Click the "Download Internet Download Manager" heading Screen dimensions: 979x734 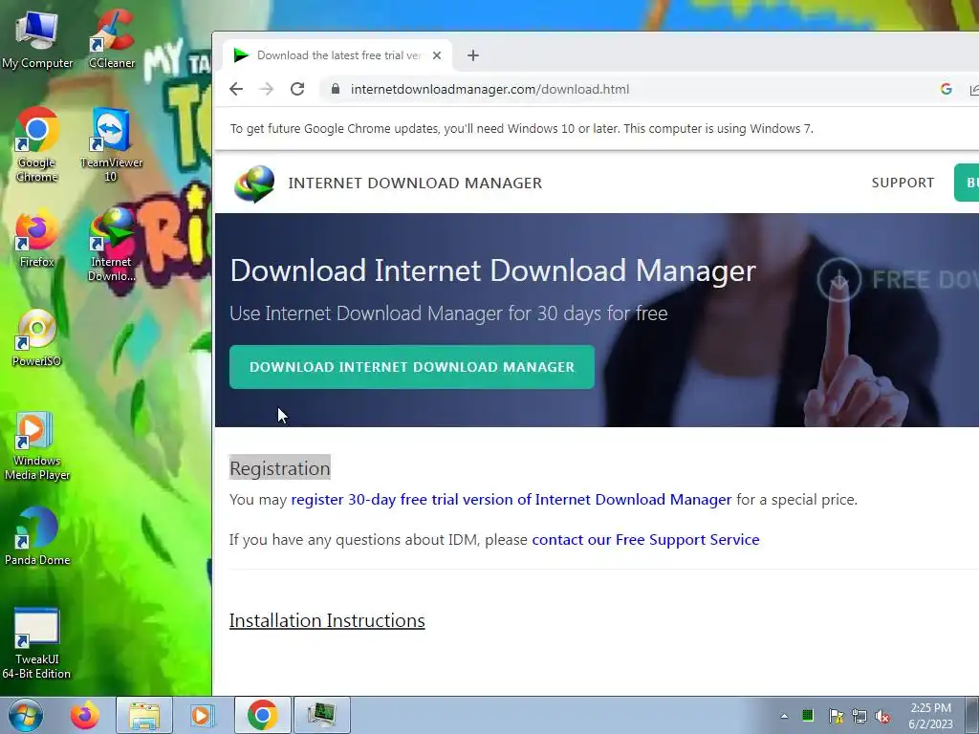pos(492,270)
